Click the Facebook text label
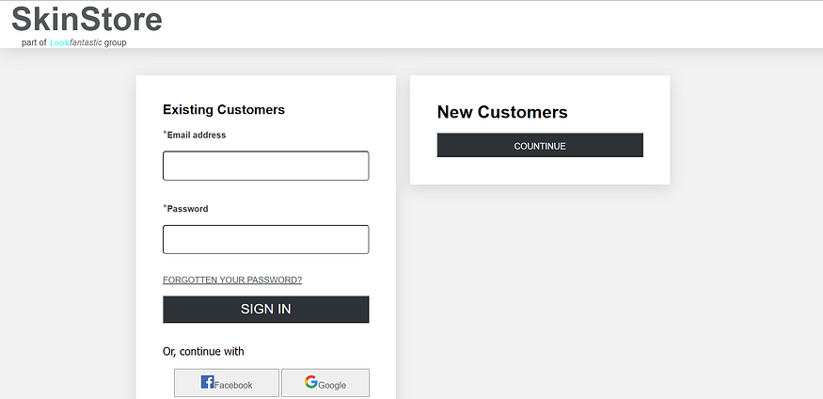 233,385
